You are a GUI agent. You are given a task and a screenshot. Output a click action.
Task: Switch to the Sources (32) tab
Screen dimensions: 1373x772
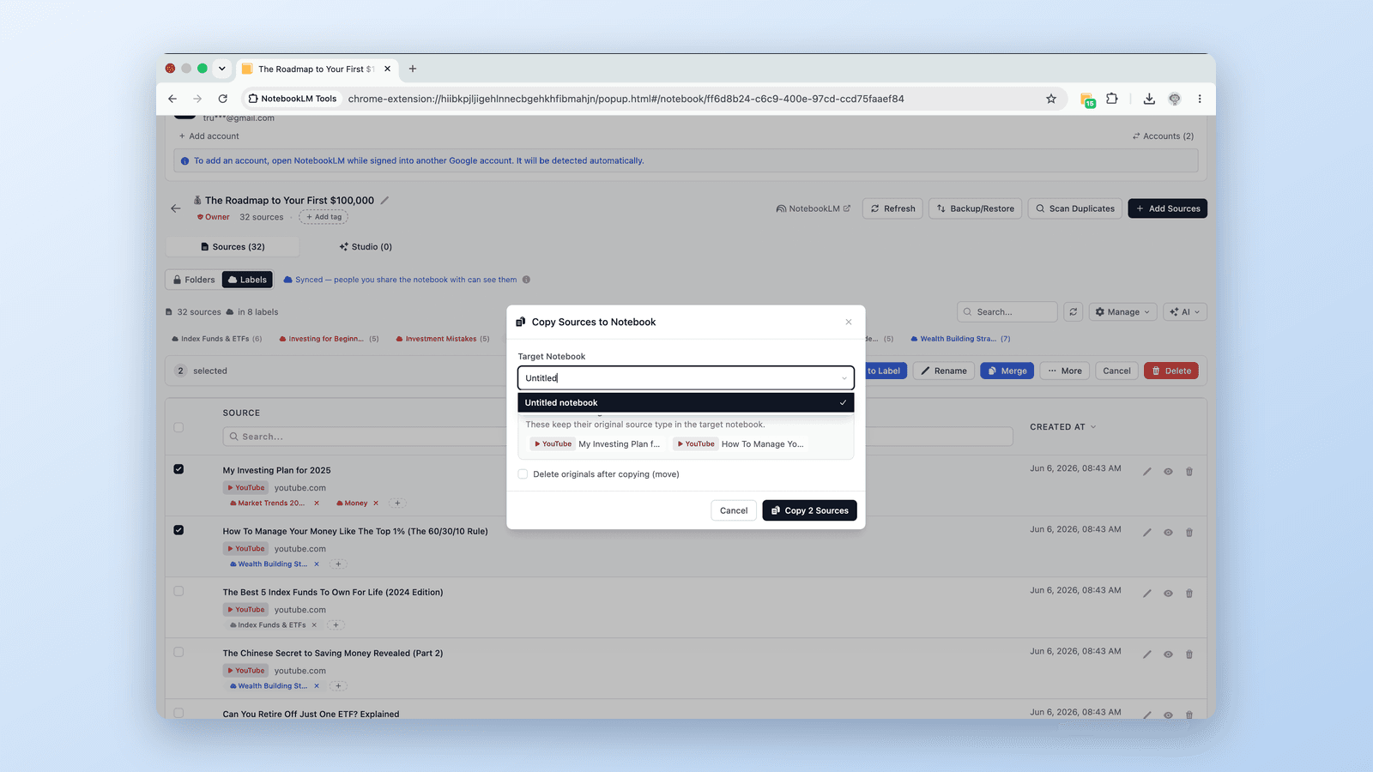pyautogui.click(x=233, y=247)
